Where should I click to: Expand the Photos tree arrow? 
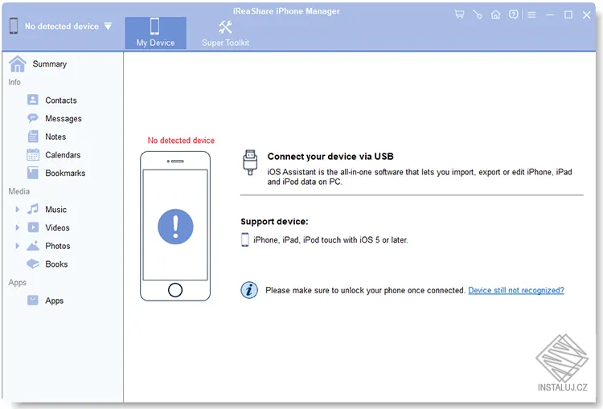coord(18,246)
